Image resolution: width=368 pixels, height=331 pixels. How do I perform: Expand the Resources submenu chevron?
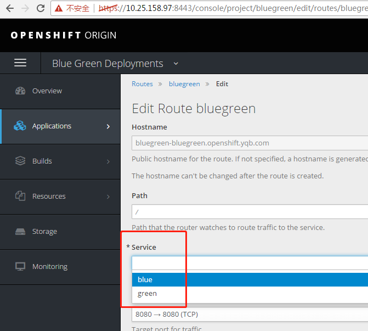(x=108, y=197)
